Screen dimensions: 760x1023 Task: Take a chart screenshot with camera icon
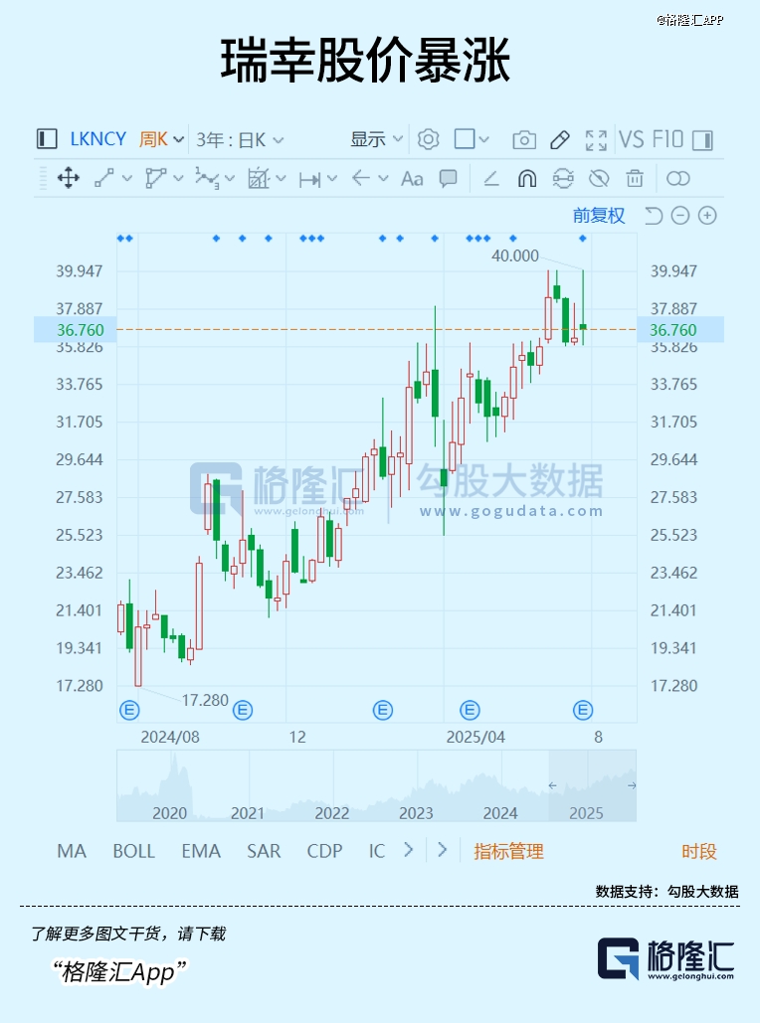[x=524, y=139]
